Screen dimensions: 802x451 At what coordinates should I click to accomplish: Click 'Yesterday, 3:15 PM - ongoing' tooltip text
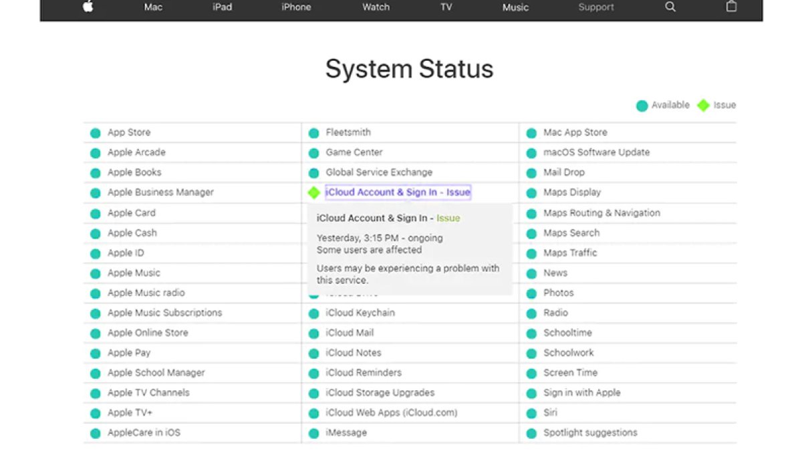click(380, 238)
